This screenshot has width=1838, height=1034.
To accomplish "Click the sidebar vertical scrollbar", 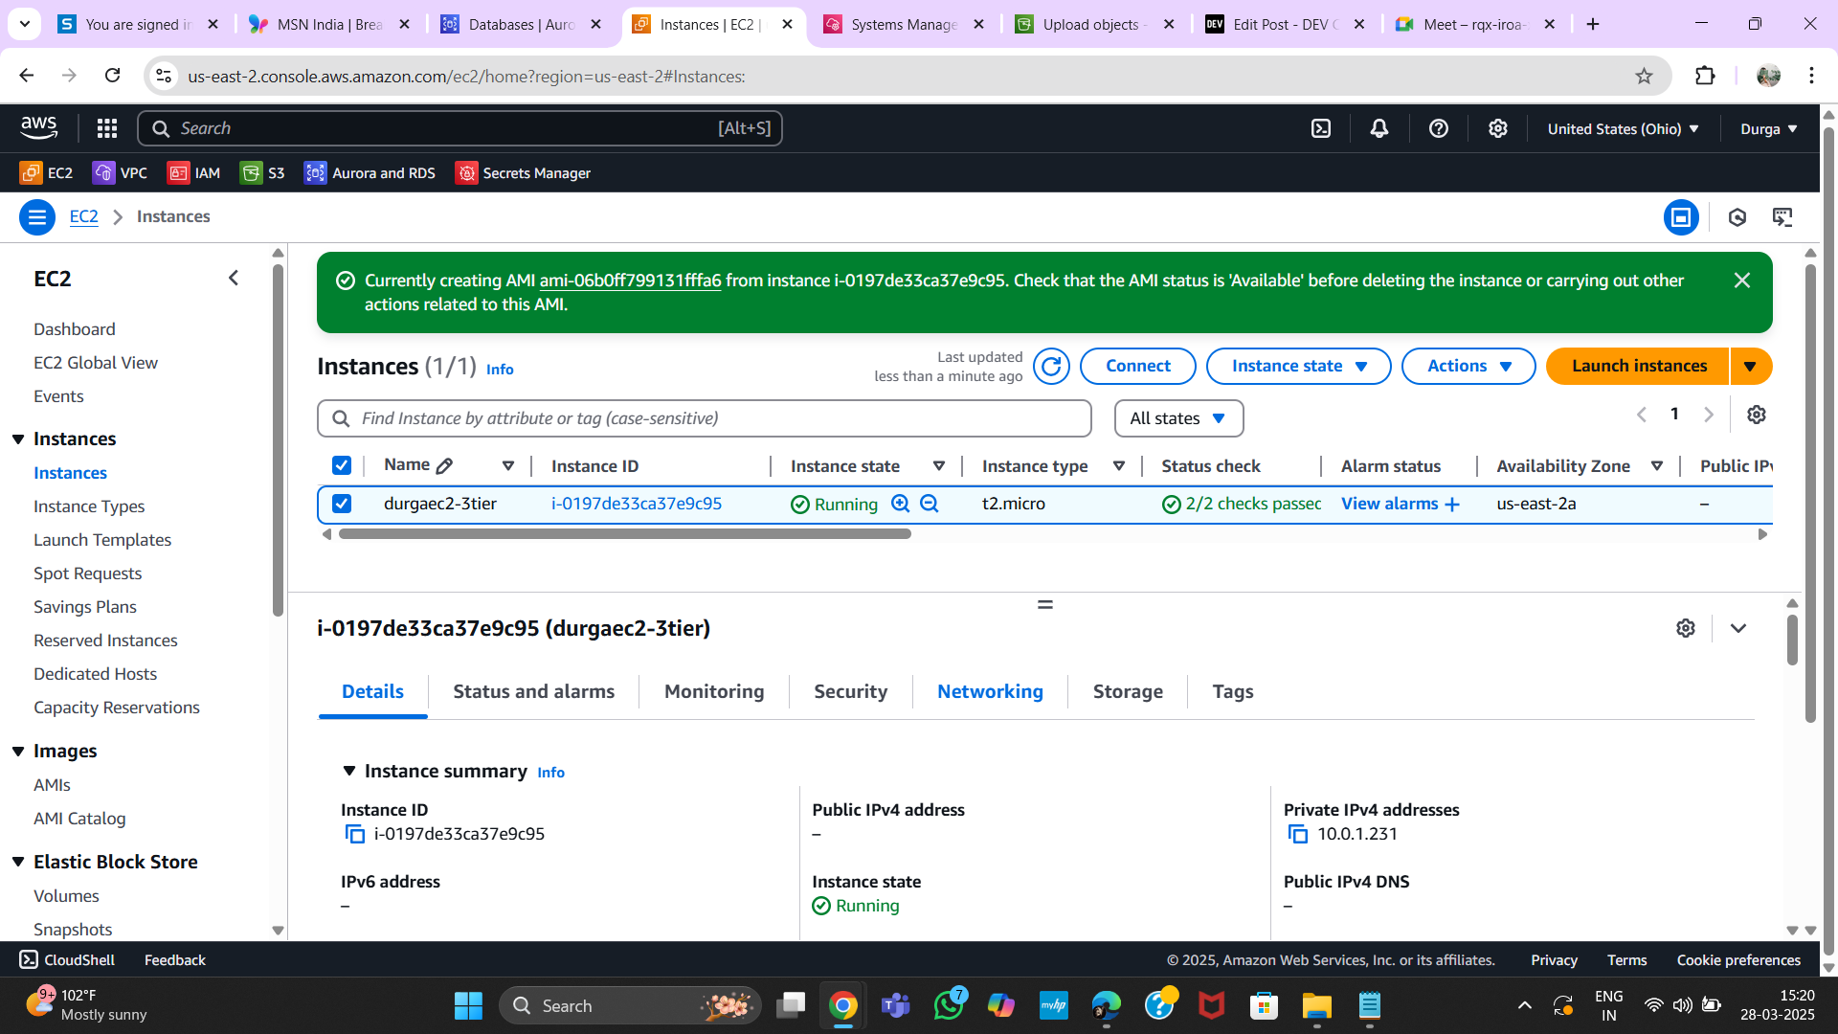I will [278, 440].
